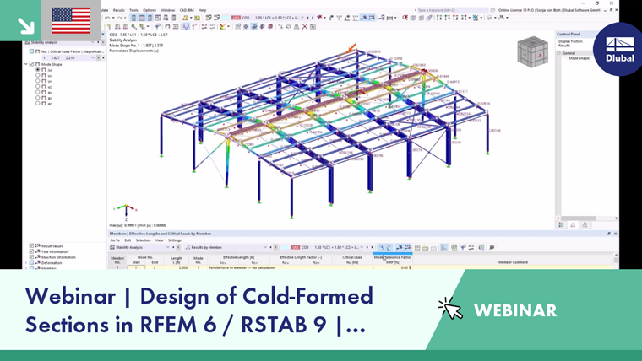Image resolution: width=642 pixels, height=361 pixels.
Task: Toggle the Deformation checkbox
Action: coord(31,263)
